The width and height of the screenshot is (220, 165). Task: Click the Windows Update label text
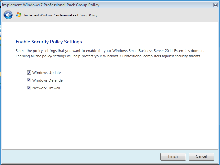pyautogui.click(x=47, y=73)
